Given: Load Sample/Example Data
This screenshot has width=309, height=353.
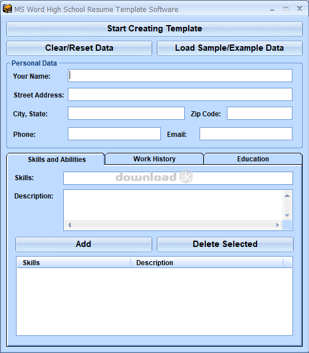Looking at the screenshot, I should click(x=230, y=48).
